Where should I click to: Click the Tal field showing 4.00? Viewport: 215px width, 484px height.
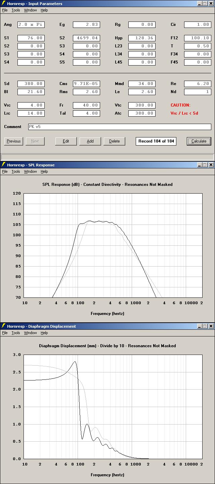click(x=86, y=113)
